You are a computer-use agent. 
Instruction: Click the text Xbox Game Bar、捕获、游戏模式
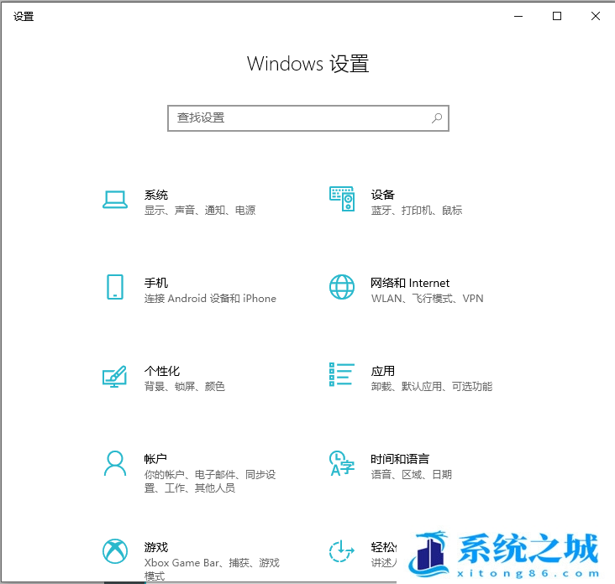tap(212, 569)
